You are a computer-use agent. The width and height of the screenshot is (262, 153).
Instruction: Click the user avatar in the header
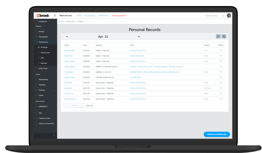click(x=229, y=16)
